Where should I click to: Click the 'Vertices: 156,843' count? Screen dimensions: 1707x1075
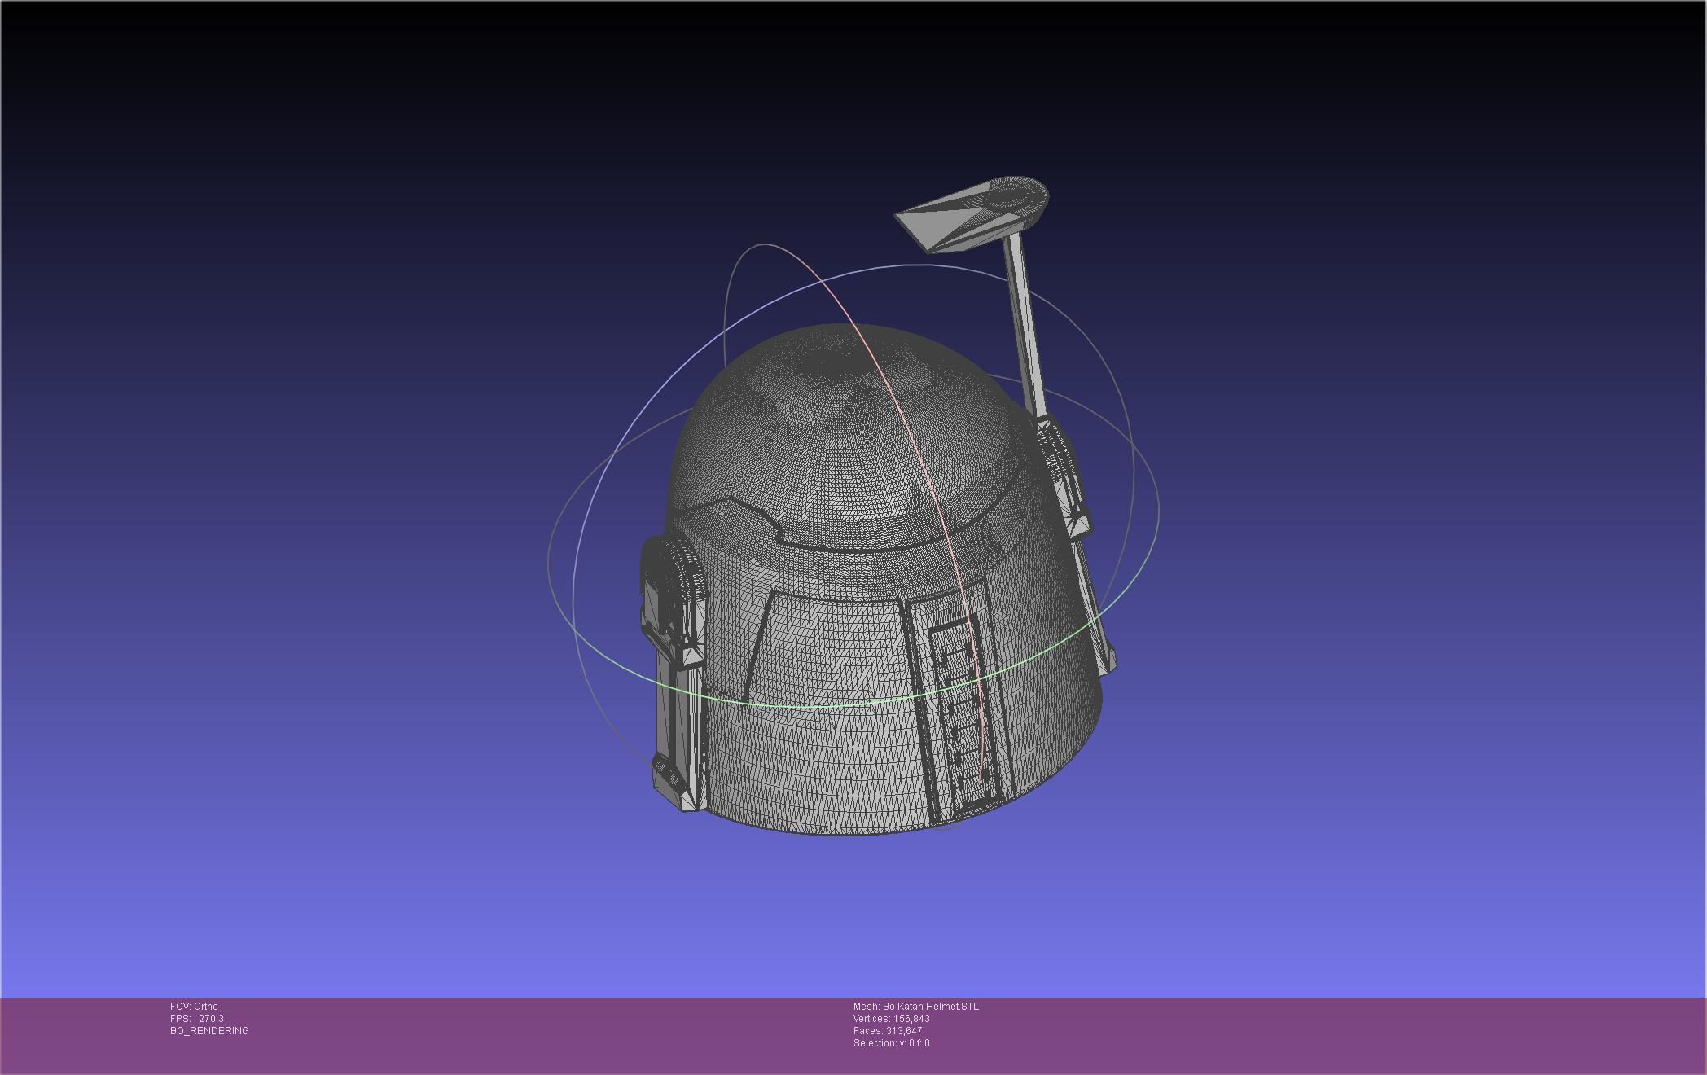click(x=891, y=1019)
